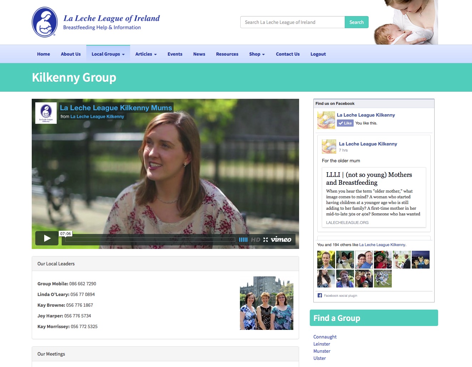Screen dimensions: 472x367
Task: Click the green Search button
Action: [356, 22]
